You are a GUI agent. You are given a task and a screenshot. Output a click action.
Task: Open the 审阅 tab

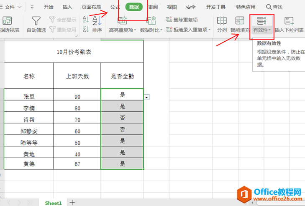(153, 7)
